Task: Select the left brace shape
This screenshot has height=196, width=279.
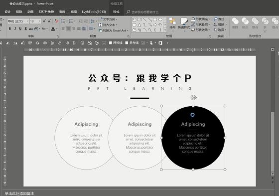Action: coord(155,30)
